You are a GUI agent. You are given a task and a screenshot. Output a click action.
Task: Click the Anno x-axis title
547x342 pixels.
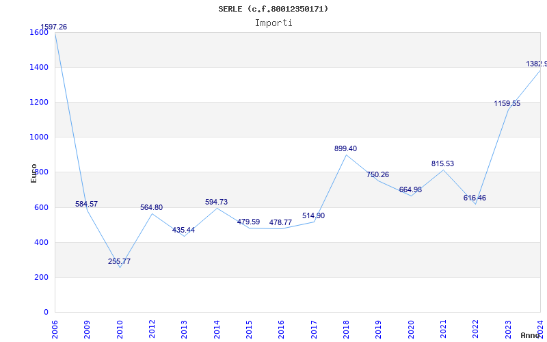pos(530,335)
